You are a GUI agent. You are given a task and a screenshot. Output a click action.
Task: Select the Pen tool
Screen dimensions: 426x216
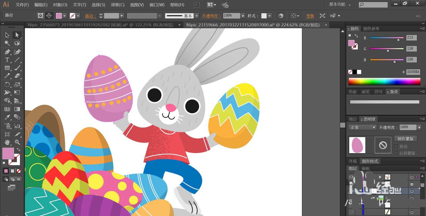coord(7,52)
